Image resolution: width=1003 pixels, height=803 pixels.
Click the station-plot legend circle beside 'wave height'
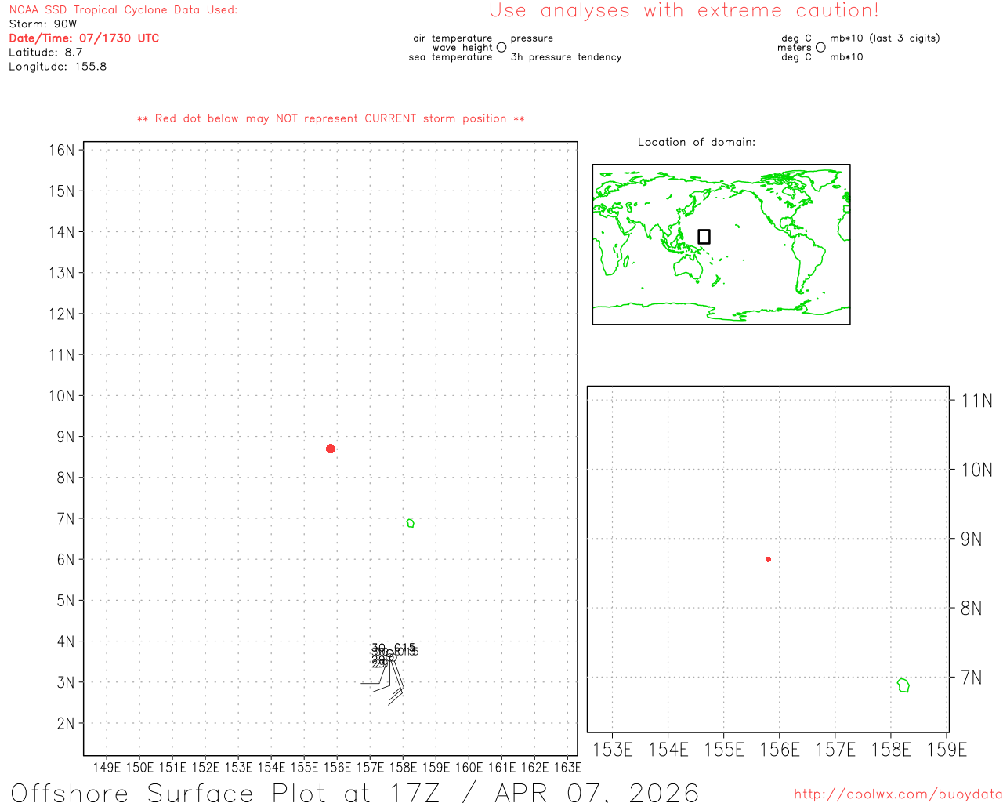[501, 48]
